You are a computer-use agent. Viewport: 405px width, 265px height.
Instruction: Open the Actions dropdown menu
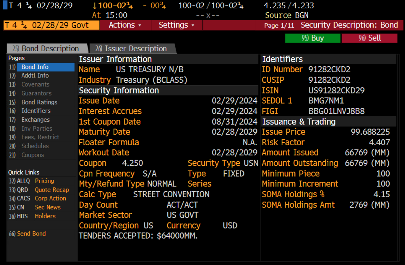tap(125, 25)
